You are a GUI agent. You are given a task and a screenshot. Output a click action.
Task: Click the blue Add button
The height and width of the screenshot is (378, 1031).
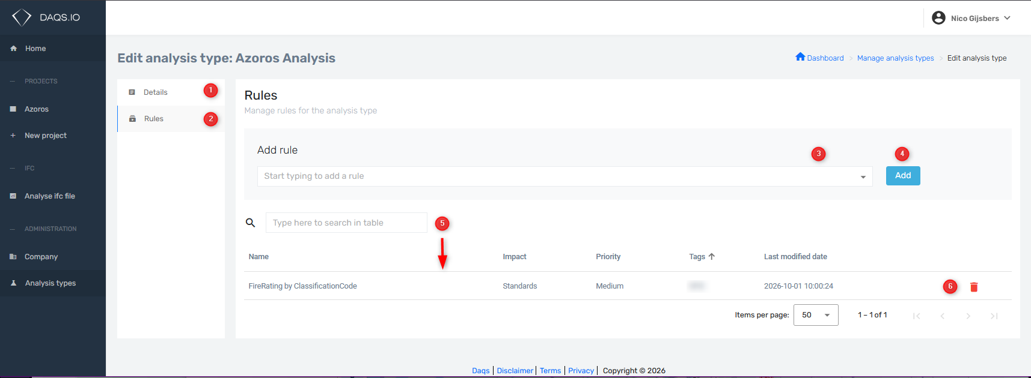(x=903, y=176)
